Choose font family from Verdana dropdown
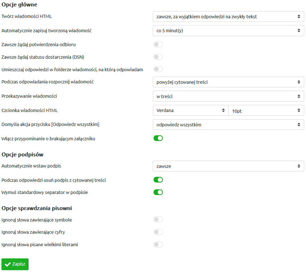Screen dimensions: 306x272 pos(191,111)
